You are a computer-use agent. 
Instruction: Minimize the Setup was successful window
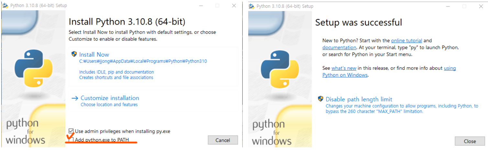point(448,6)
